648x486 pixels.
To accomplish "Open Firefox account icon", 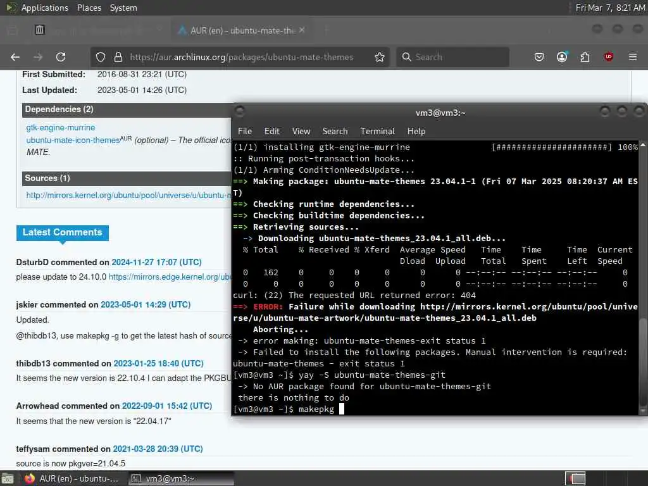I will (562, 57).
